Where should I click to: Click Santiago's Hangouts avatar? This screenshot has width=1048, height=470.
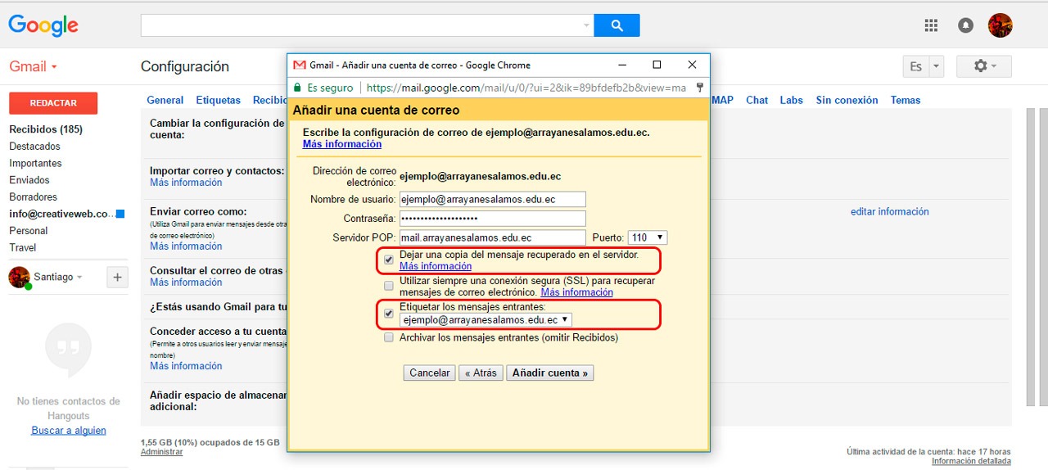[19, 278]
